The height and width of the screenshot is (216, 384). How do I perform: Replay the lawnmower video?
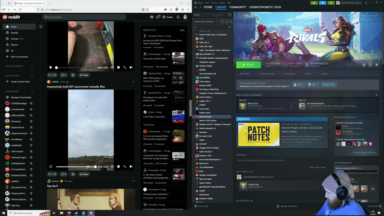[51, 166]
